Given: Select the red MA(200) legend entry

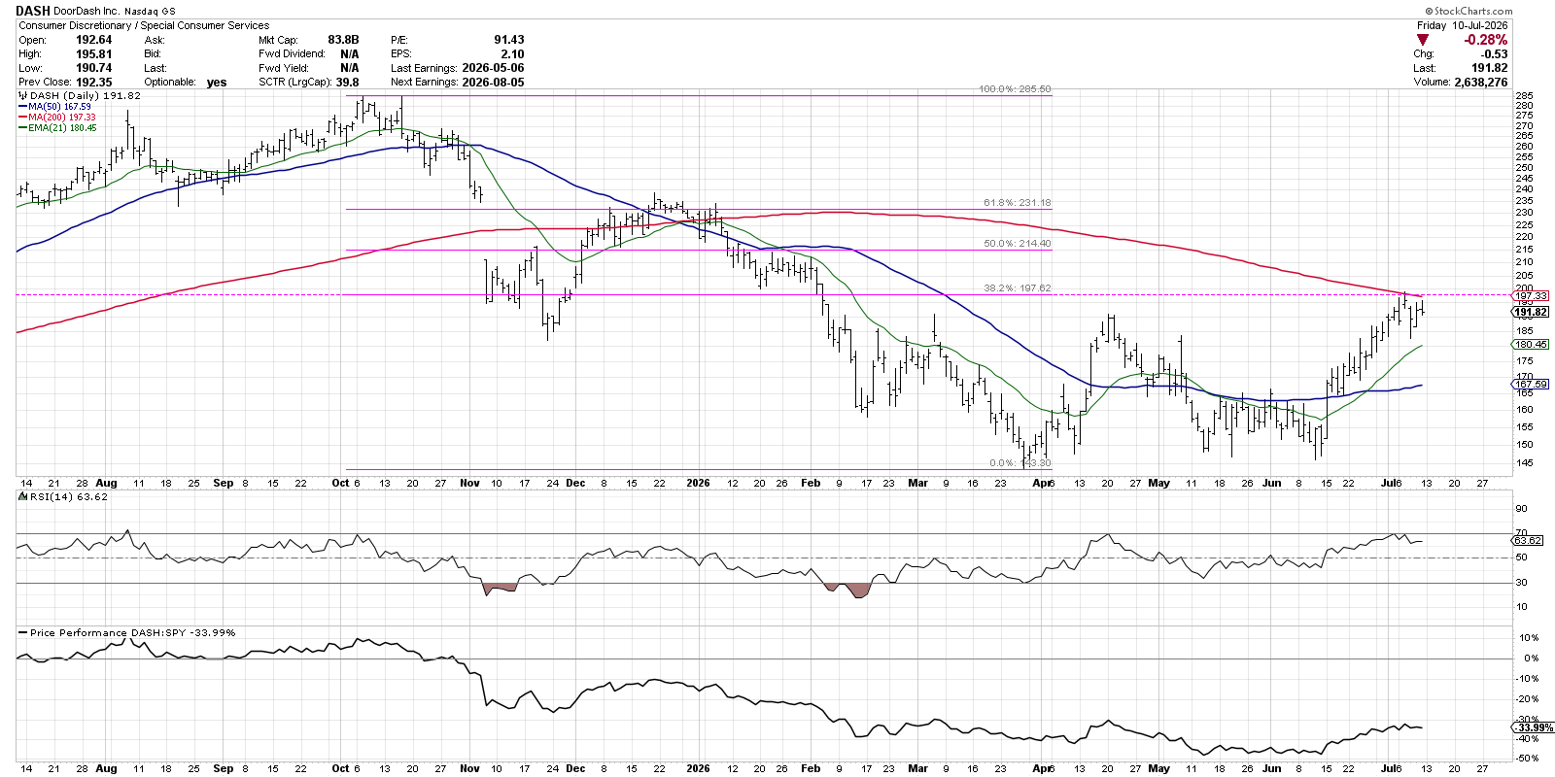Looking at the screenshot, I should [x=57, y=118].
